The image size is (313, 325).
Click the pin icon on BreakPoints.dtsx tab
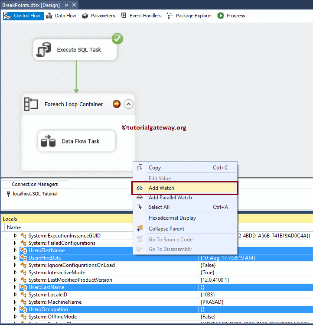(x=66, y=5)
